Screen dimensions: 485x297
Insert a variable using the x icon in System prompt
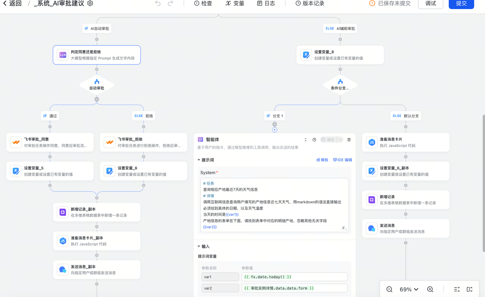(x=343, y=228)
